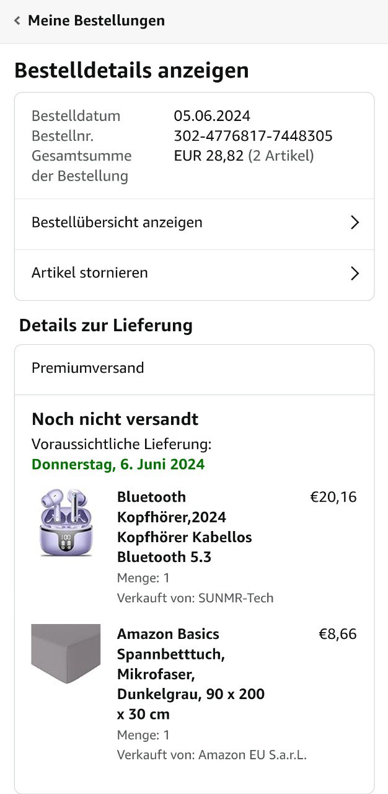The width and height of the screenshot is (388, 794).
Task: Click seller name SUNMR-Tech
Action: pyautogui.click(x=236, y=598)
